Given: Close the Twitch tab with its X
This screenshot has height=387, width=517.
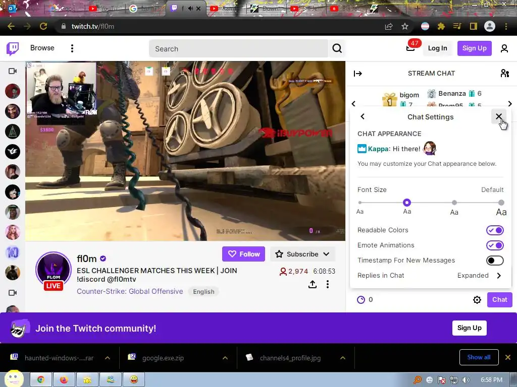Looking at the screenshot, I should click(198, 9).
